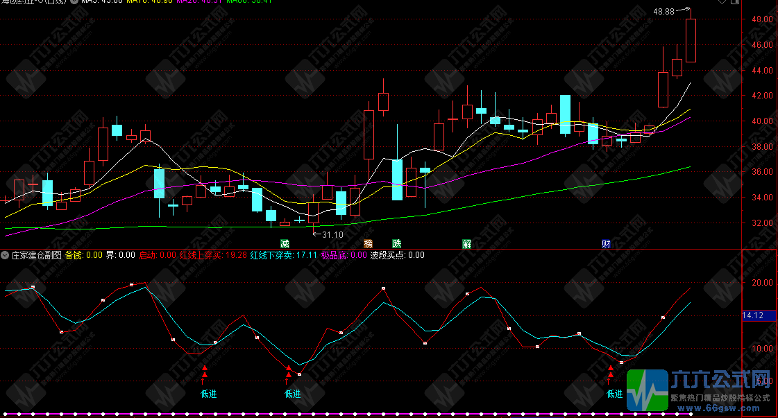Click the 减 event marker on chart
The width and height of the screenshot is (778, 418).
click(285, 244)
